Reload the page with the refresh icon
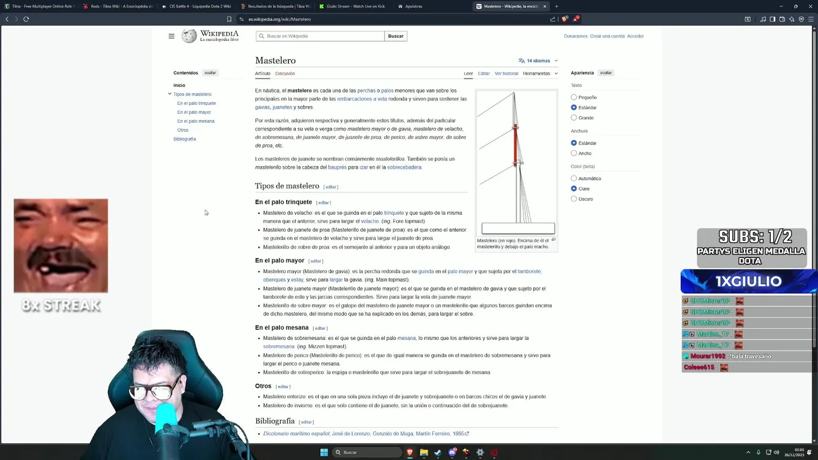818x460 pixels. pyautogui.click(x=26, y=19)
